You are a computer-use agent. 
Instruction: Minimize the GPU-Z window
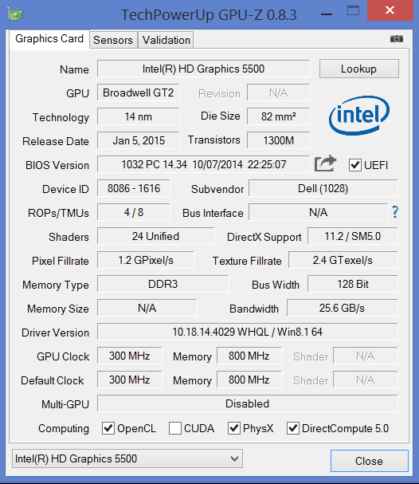pos(327,14)
